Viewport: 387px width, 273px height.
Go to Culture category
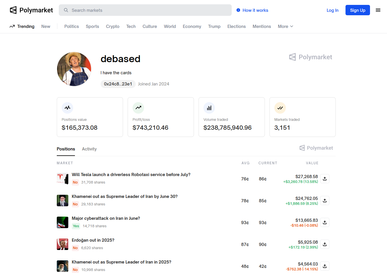click(150, 26)
